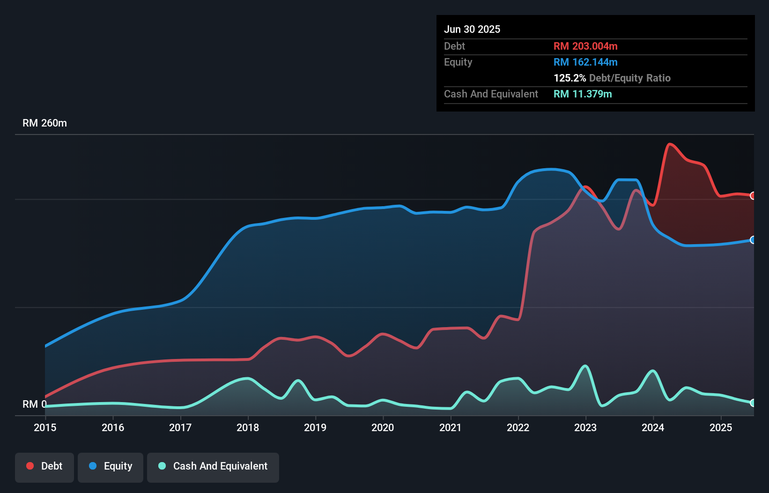Click the Debt/Equity Ratio 125.2% text
The image size is (769, 493).
click(612, 78)
